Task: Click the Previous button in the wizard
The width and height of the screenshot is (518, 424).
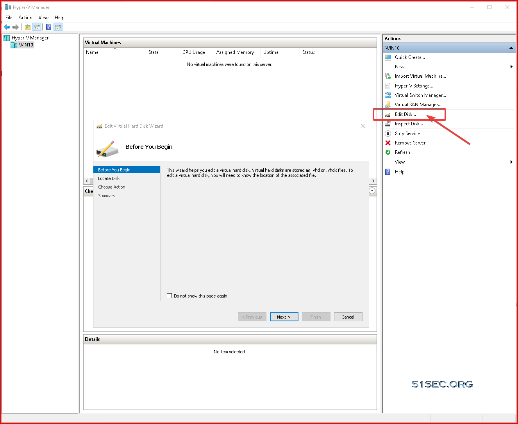Action: tap(252, 317)
